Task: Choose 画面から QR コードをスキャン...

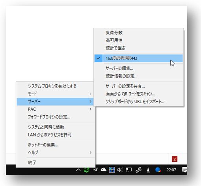Action: click(x=139, y=94)
